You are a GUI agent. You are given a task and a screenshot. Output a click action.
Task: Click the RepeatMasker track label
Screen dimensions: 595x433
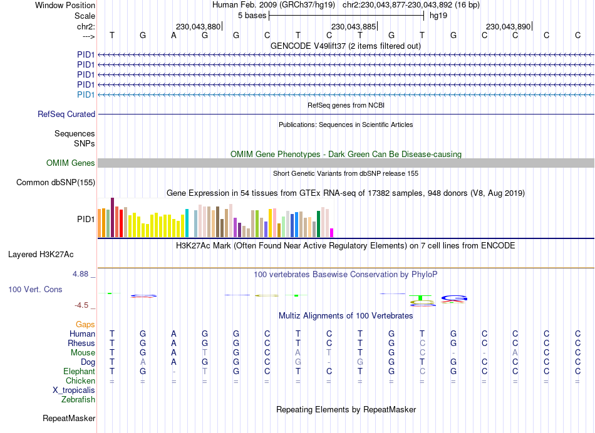coord(69,418)
